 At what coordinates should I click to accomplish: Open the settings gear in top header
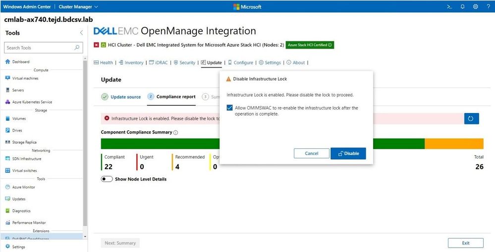[475, 6]
